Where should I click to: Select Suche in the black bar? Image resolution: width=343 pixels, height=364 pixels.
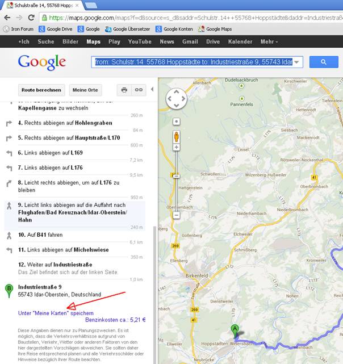(46, 41)
